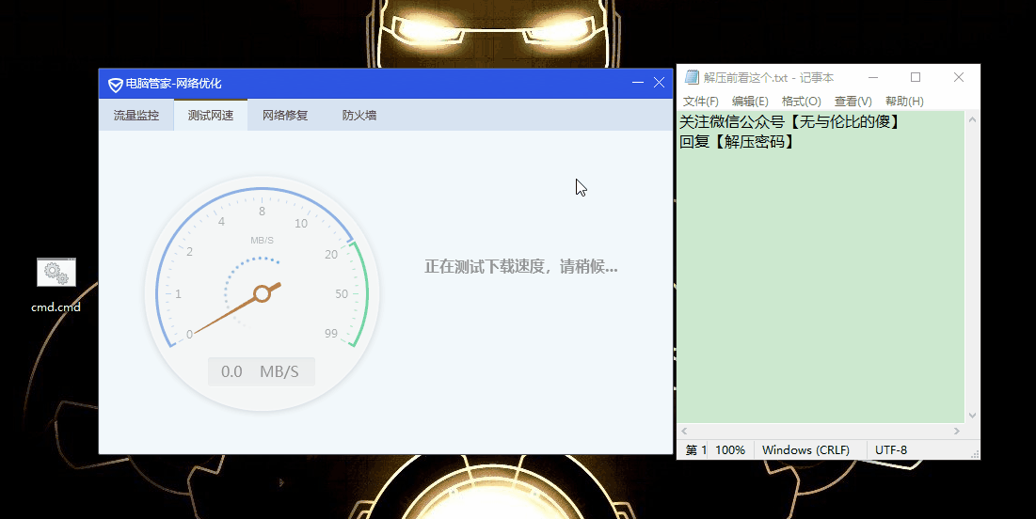Click the Notepad vertical scrollbar up arrow

pos(972,119)
